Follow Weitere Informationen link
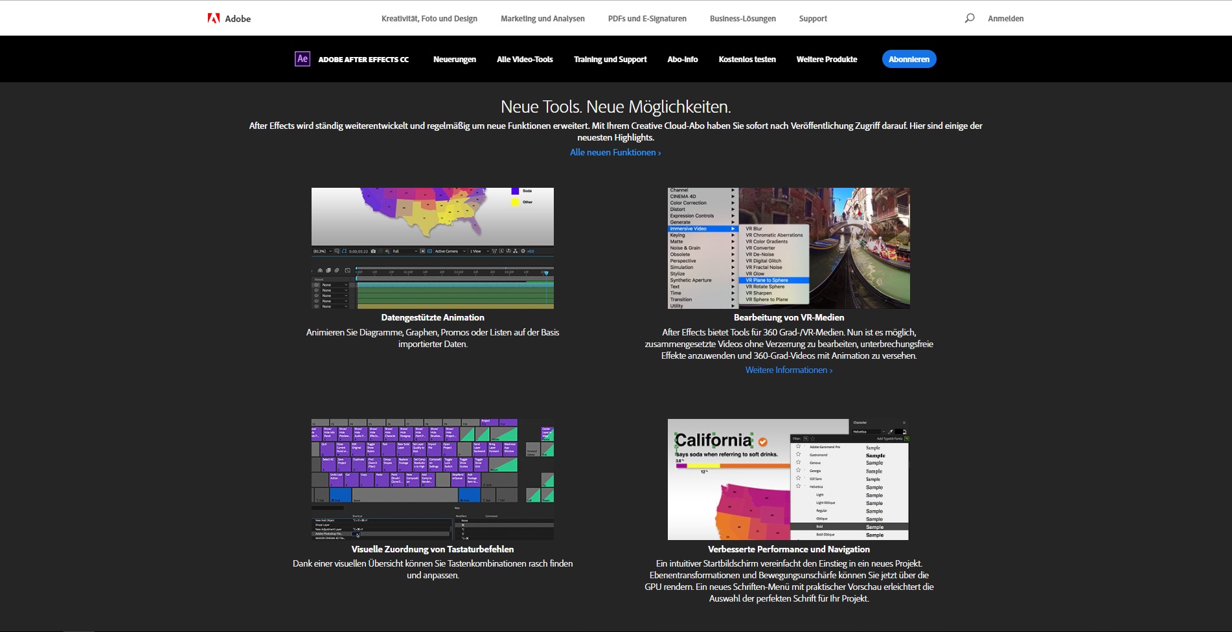1232x632 pixels. pyautogui.click(x=789, y=370)
